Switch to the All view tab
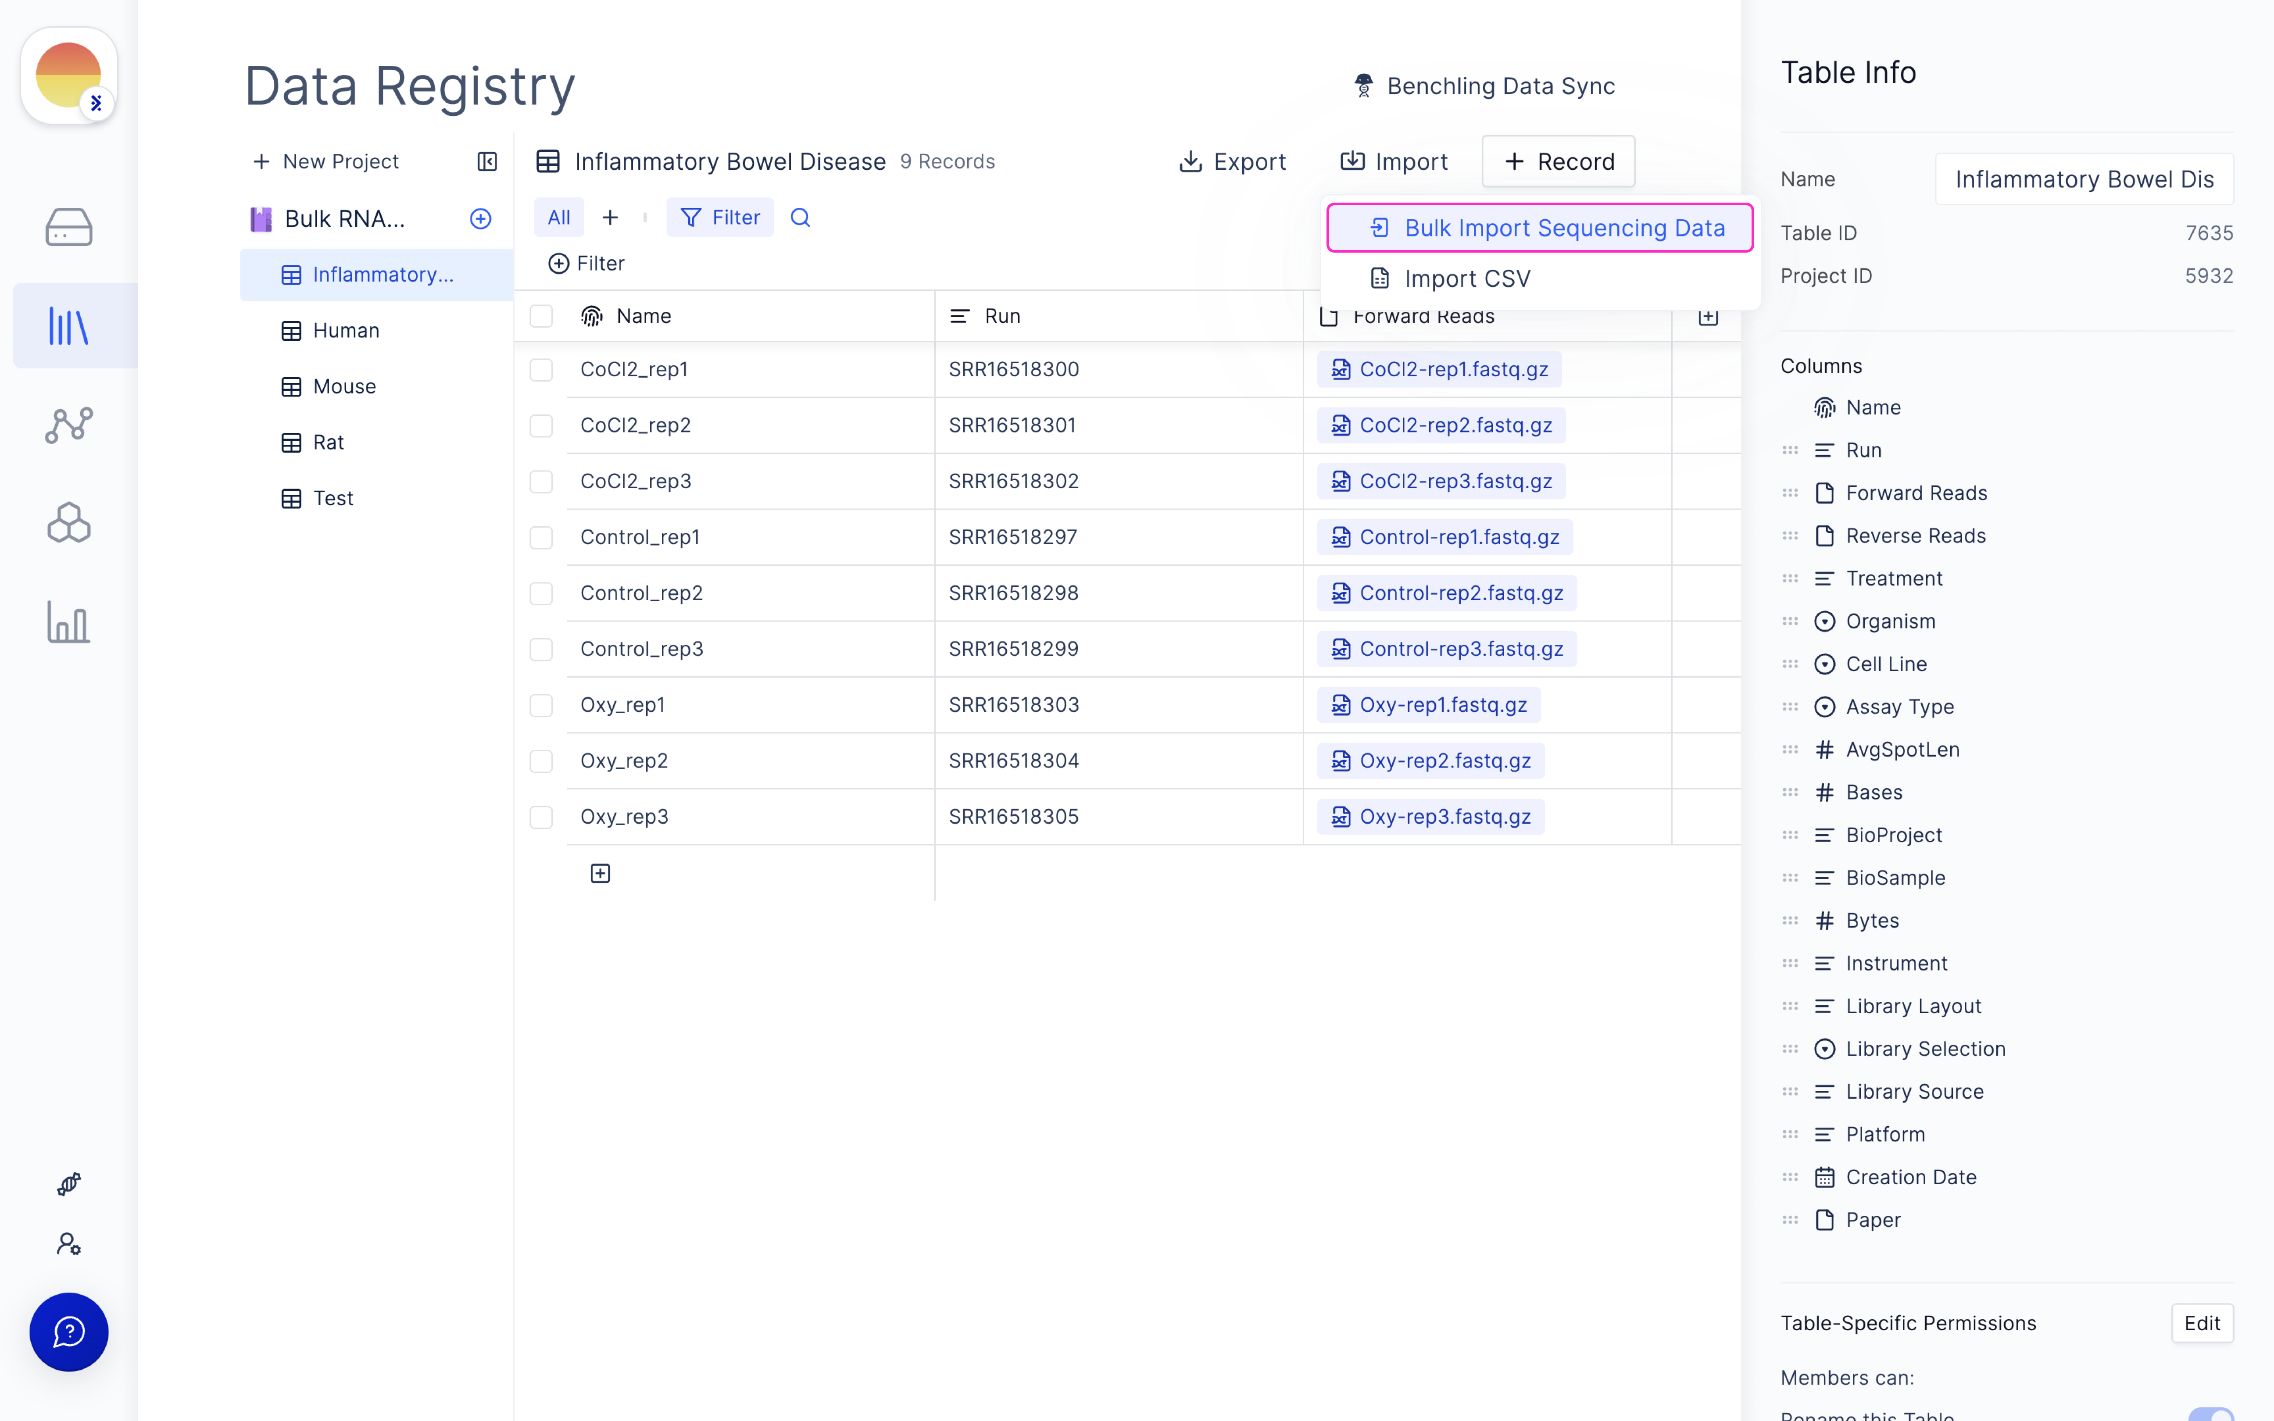This screenshot has height=1421, width=2274. coord(559,217)
